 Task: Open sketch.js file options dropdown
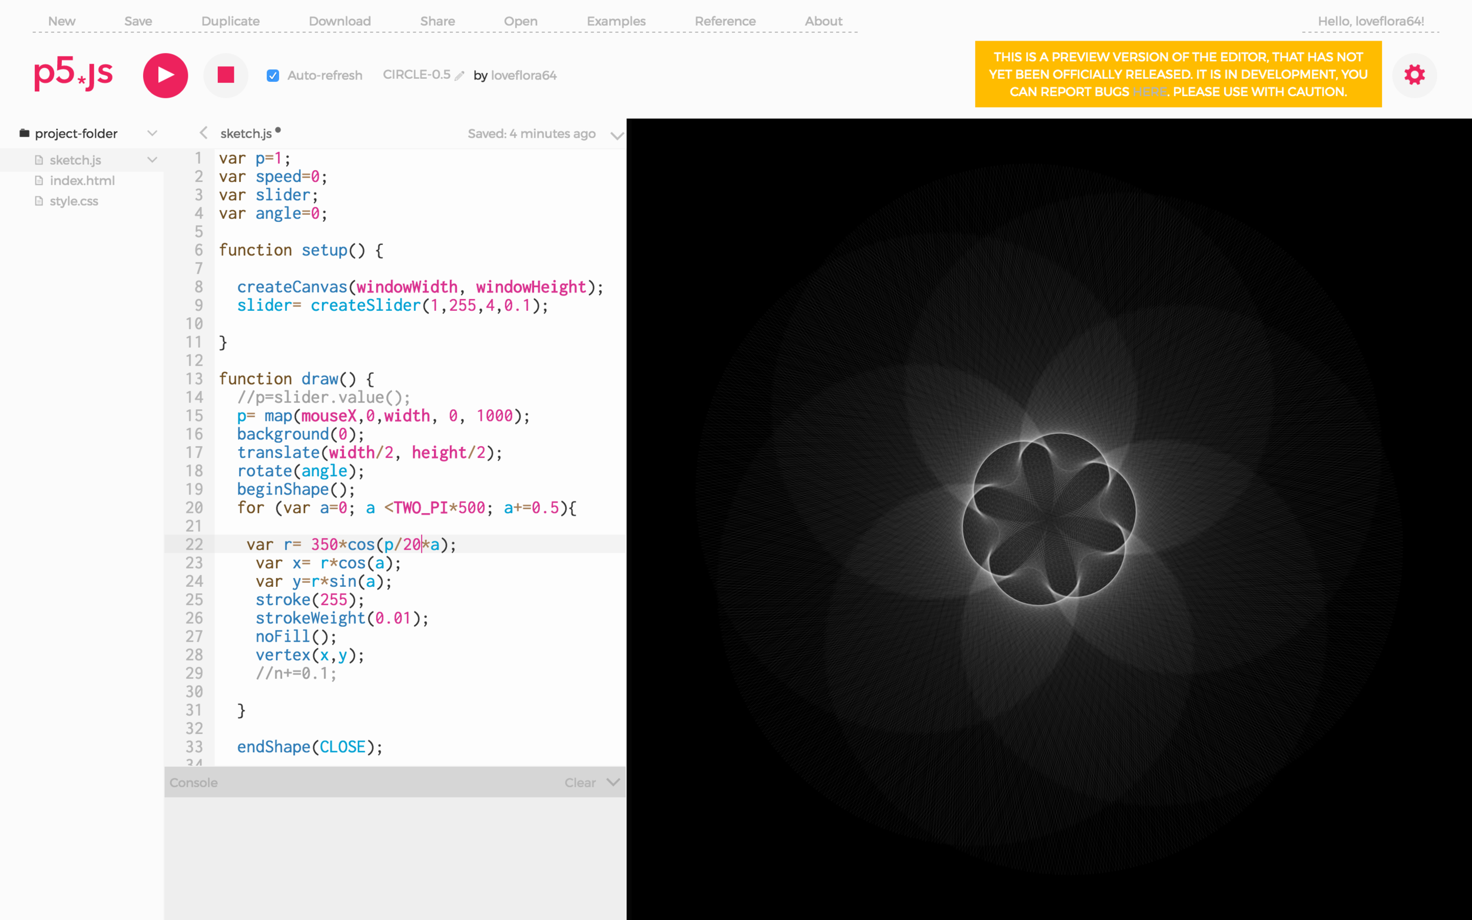coord(152,160)
